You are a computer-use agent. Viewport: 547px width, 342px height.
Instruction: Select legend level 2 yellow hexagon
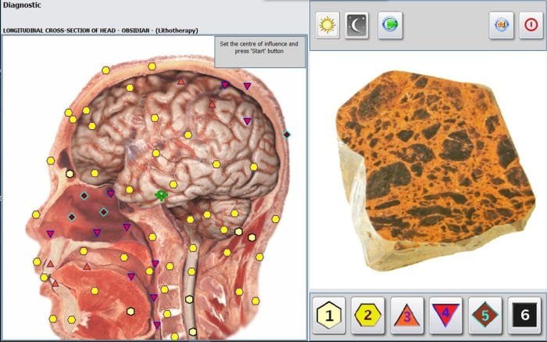368,315
